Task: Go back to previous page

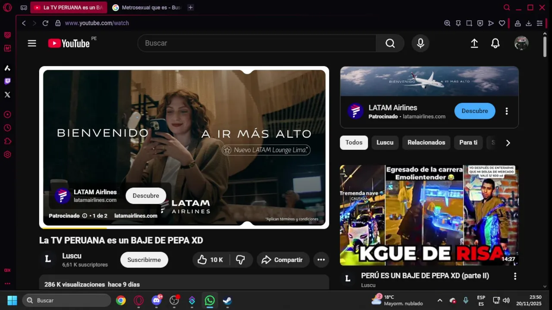Action: coord(24,23)
